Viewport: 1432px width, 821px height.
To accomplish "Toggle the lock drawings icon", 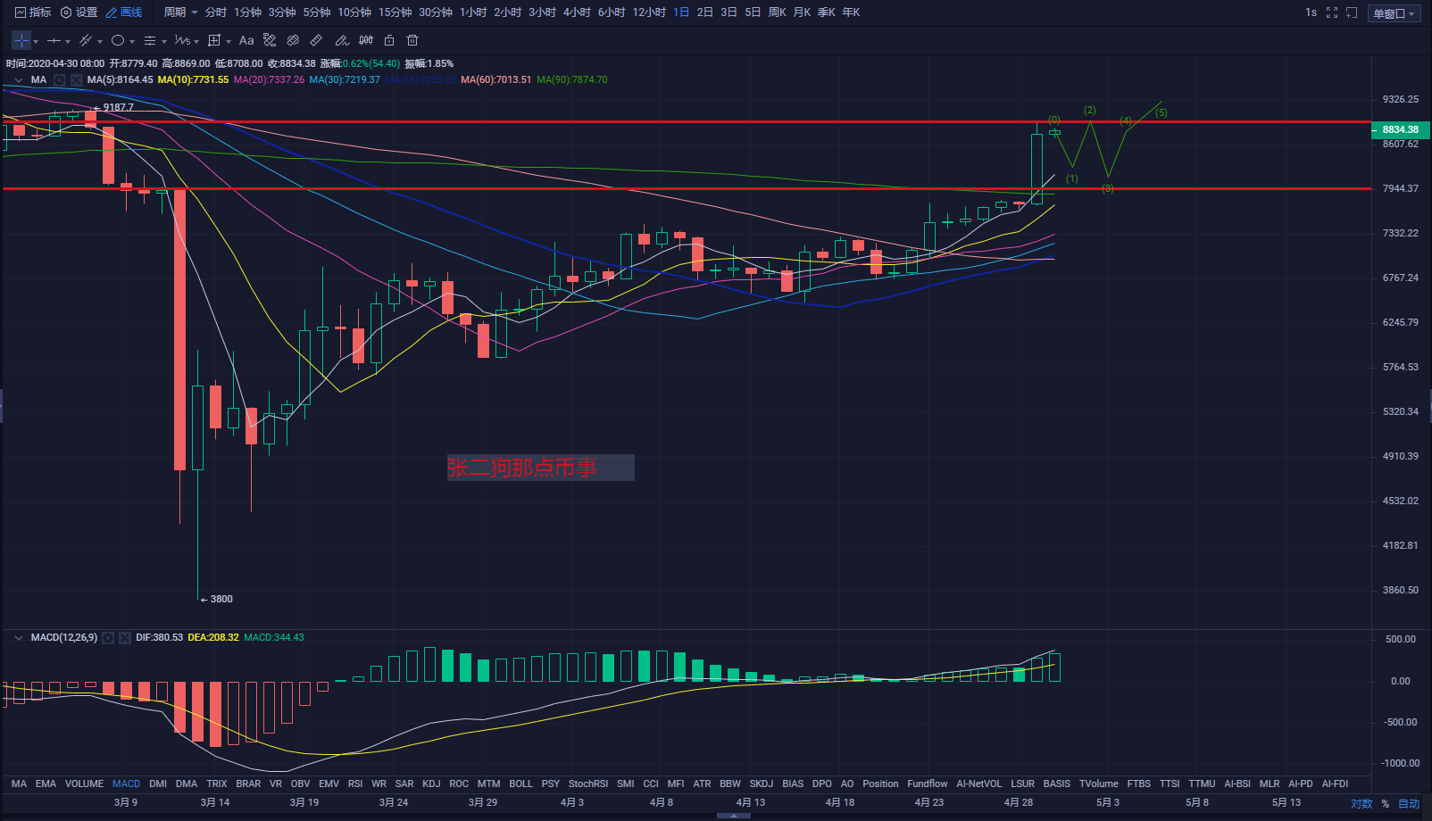I will point(389,40).
